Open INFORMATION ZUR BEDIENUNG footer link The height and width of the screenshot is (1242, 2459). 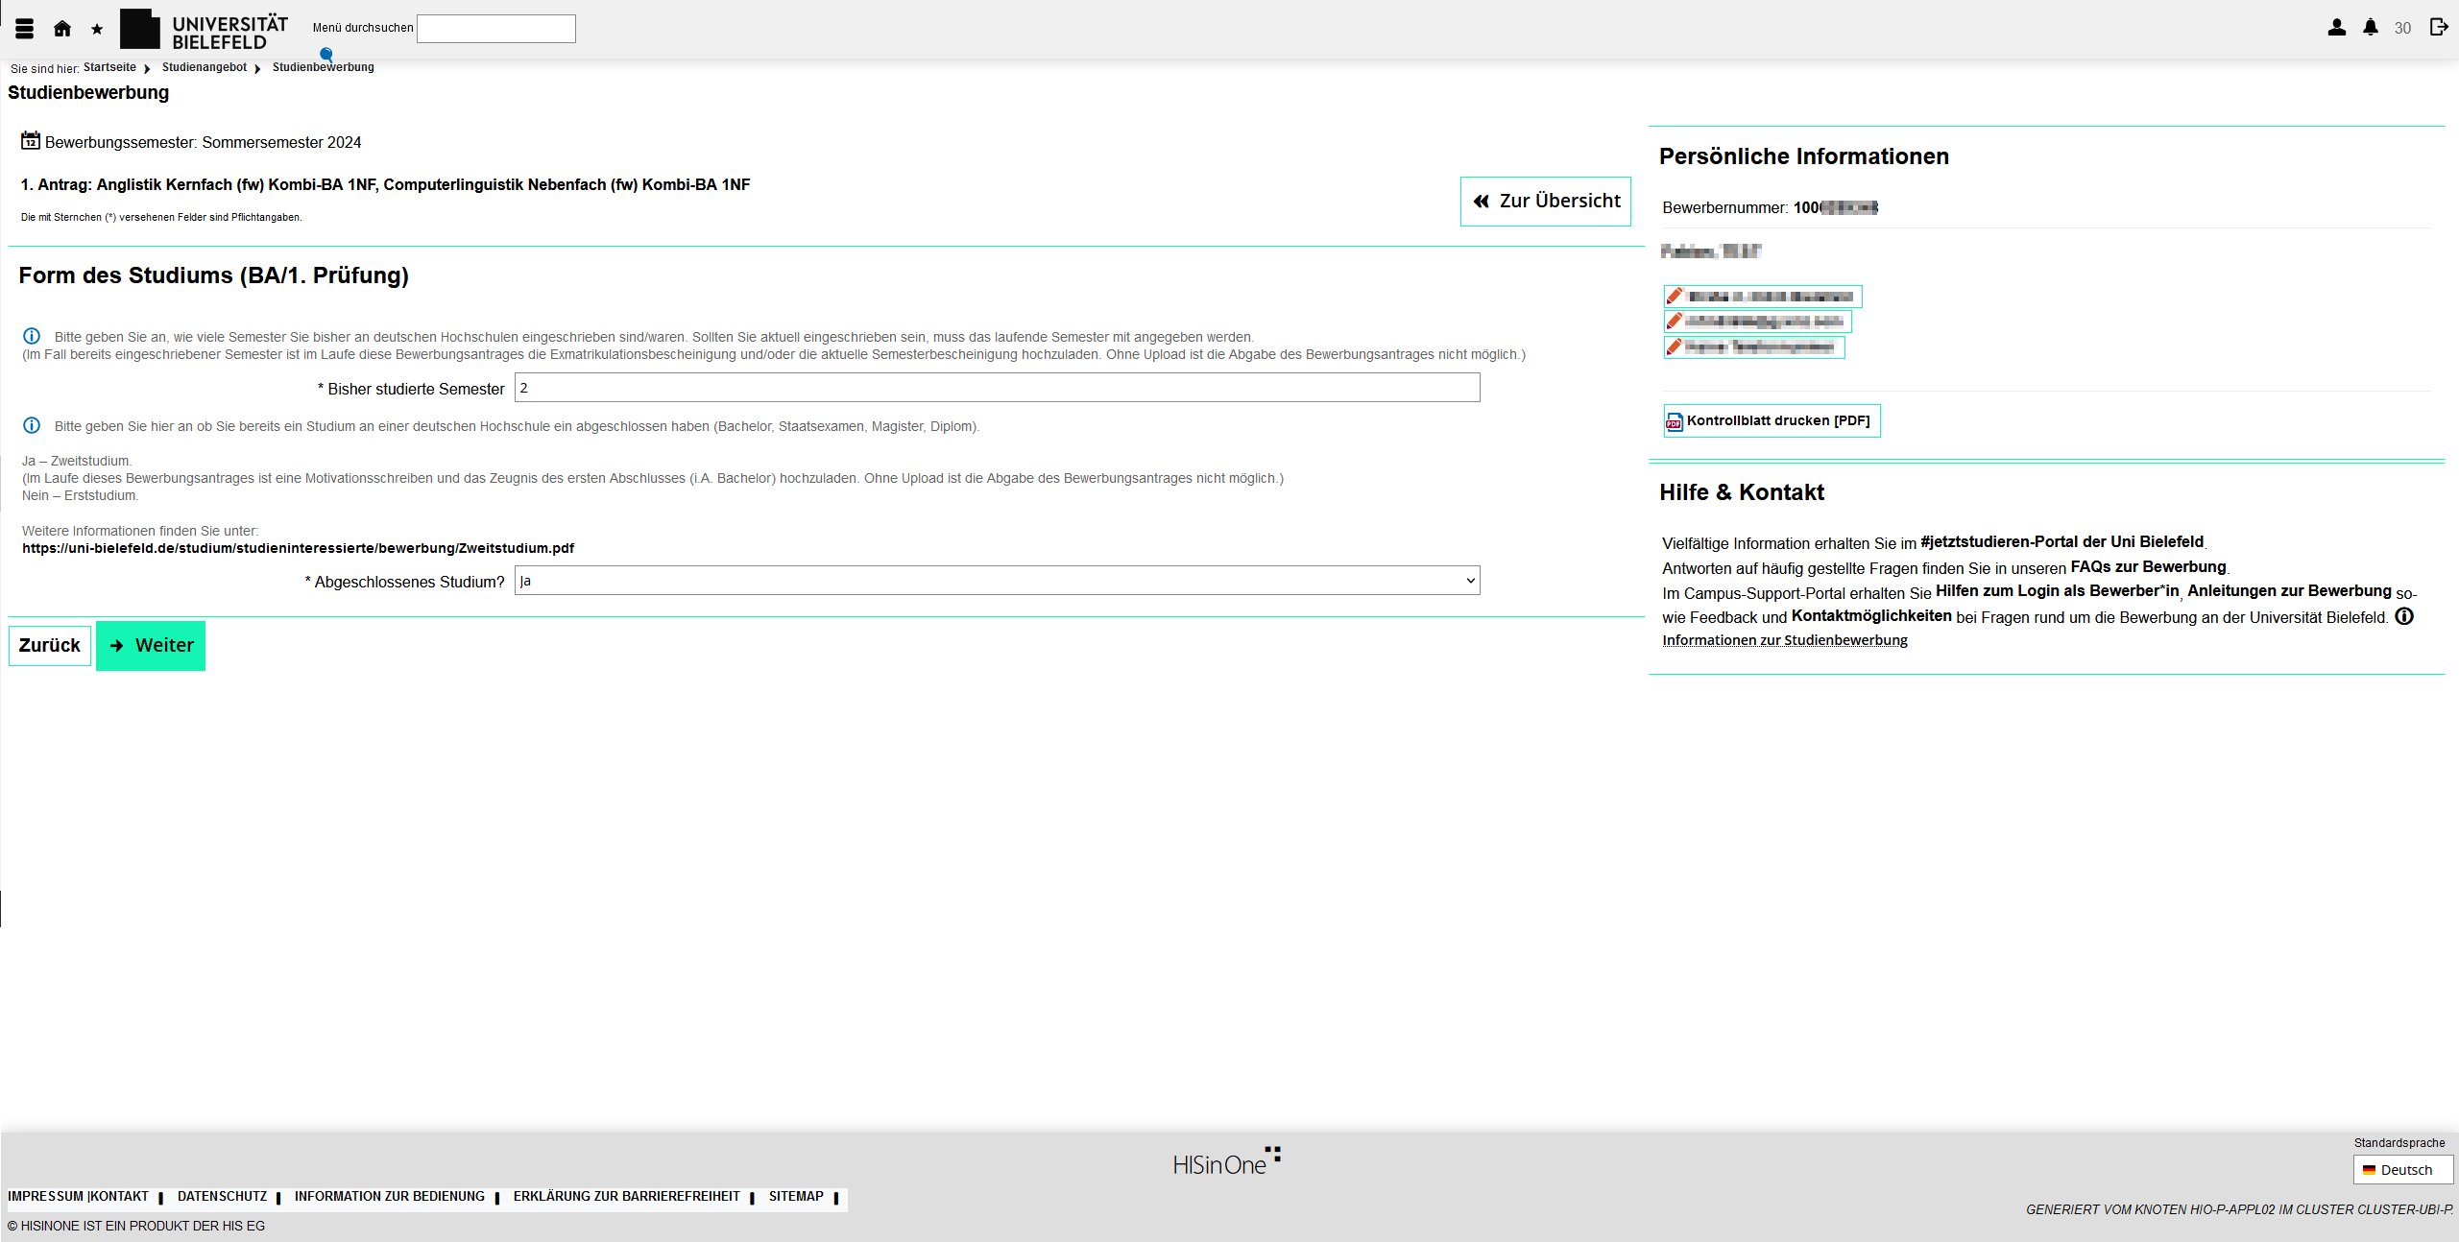coord(390,1197)
